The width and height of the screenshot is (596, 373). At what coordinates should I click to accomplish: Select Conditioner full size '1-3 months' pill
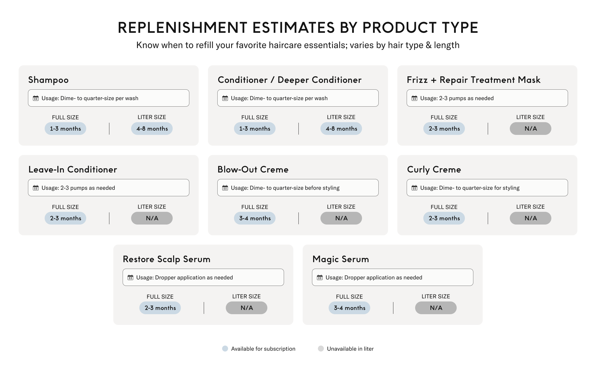pos(255,129)
